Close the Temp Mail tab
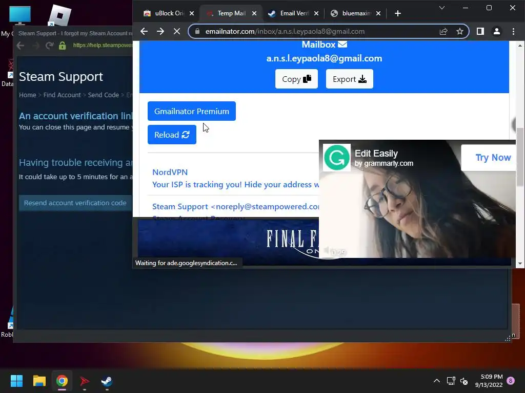 [x=254, y=13]
